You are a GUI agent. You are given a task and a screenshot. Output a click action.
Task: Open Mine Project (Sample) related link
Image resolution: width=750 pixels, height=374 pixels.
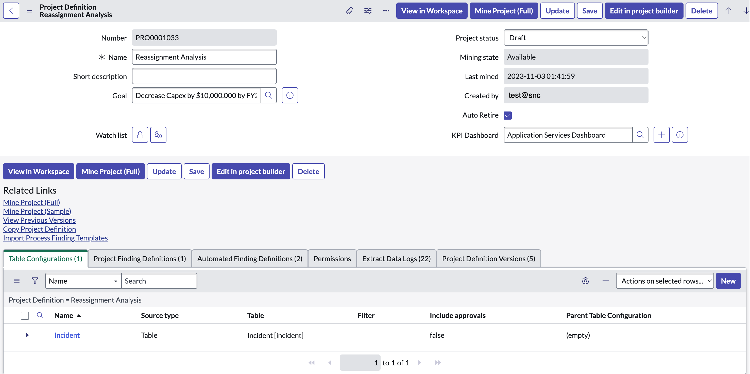click(37, 211)
